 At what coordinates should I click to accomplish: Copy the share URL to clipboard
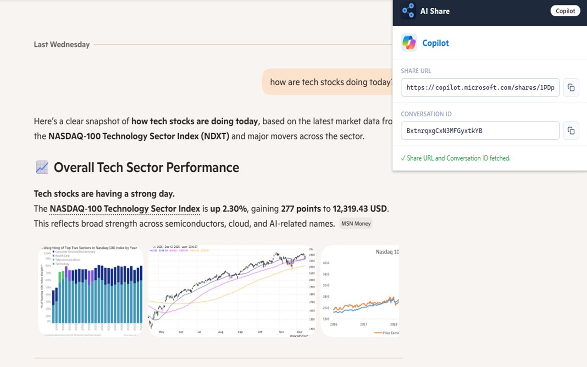571,87
